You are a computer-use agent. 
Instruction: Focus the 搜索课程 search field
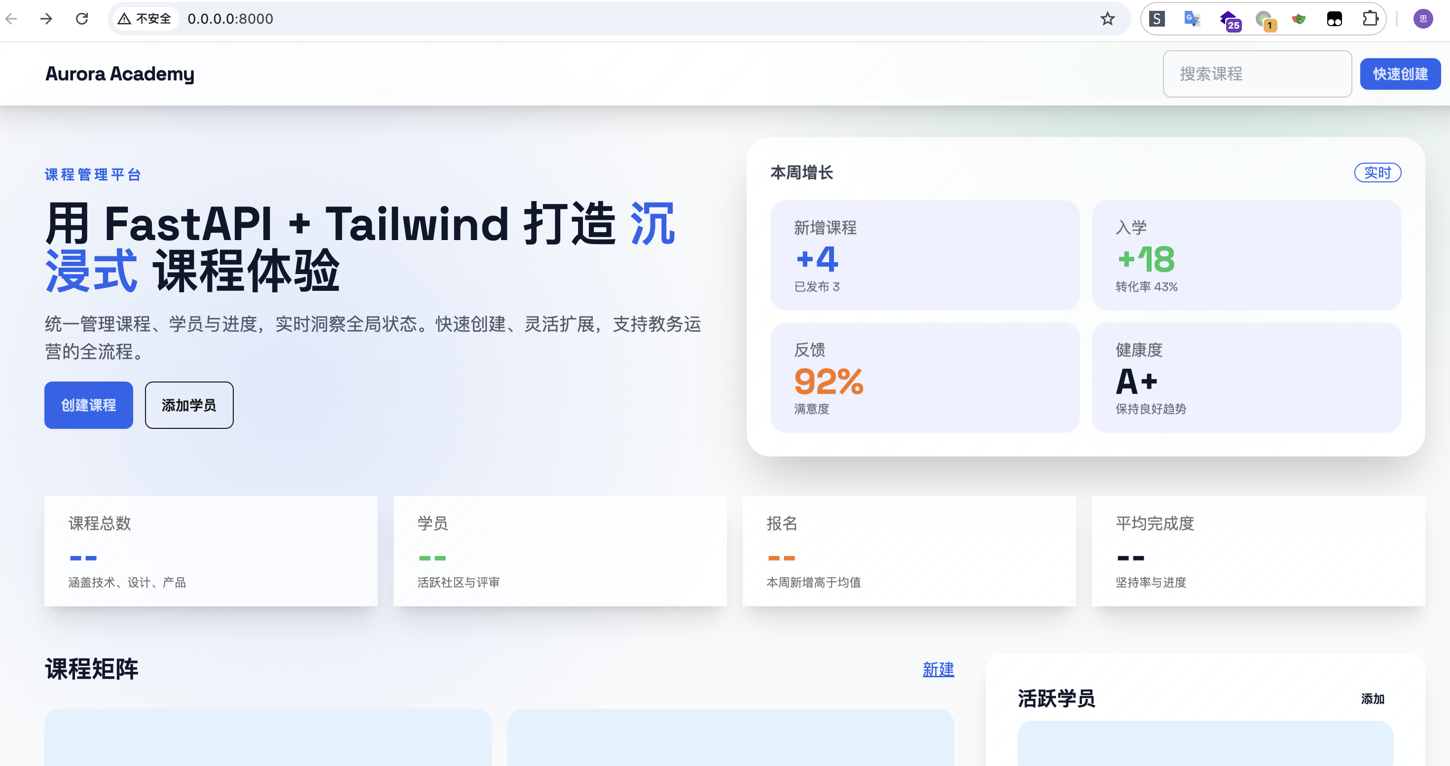point(1257,73)
